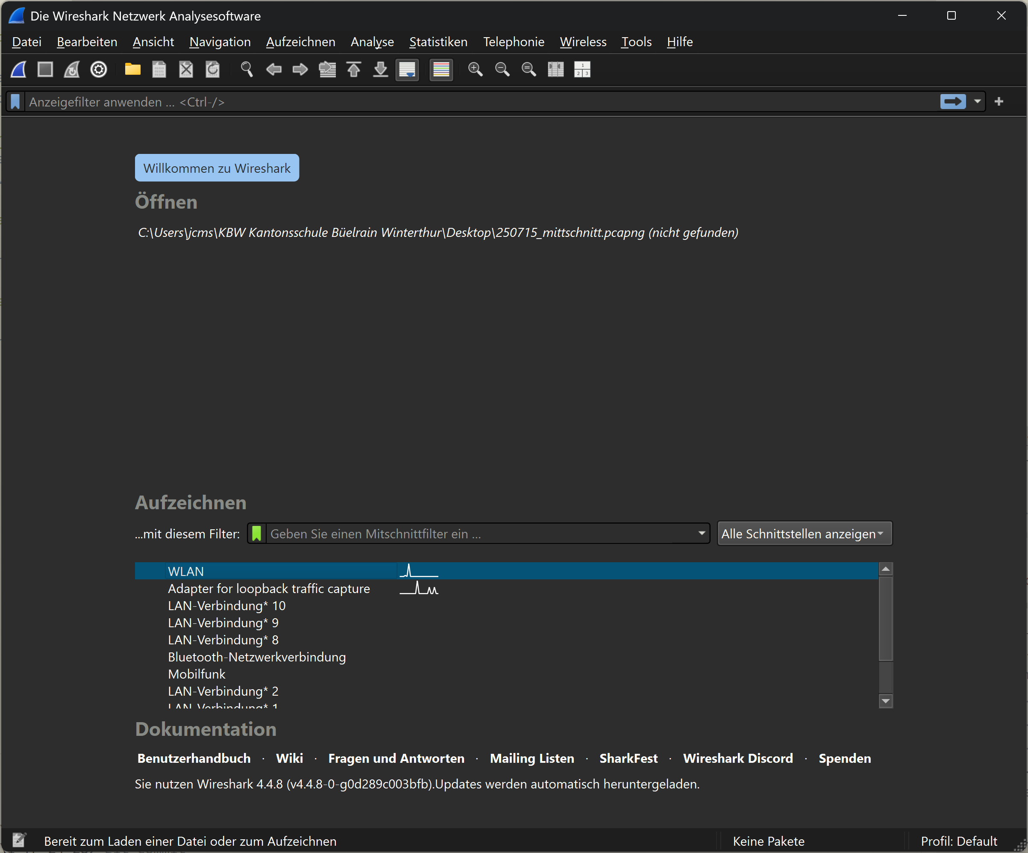Open the Benutzerhandbuch link
This screenshot has height=853, width=1028.
[x=194, y=759]
